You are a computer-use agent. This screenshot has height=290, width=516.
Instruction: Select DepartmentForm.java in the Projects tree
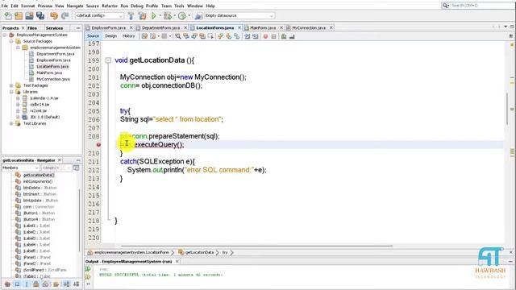click(56, 54)
